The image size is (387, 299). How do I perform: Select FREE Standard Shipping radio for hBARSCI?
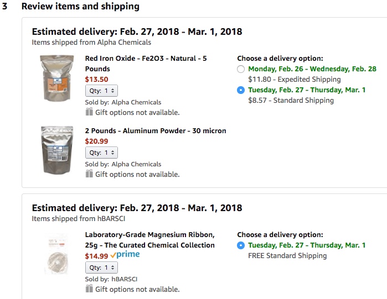coord(240,245)
